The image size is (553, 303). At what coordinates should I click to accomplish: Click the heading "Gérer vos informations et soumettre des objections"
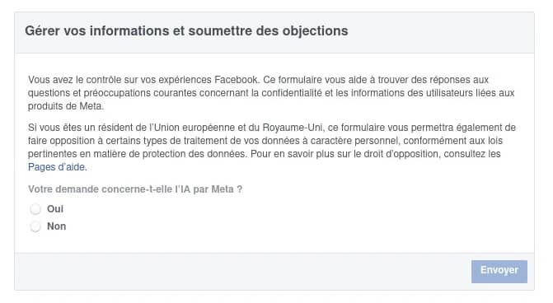click(186, 31)
